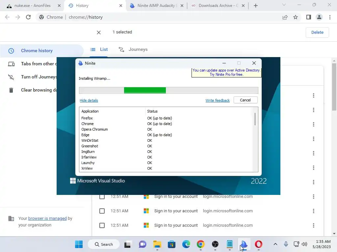
Task: Delete the selected history entry
Action: tap(317, 32)
